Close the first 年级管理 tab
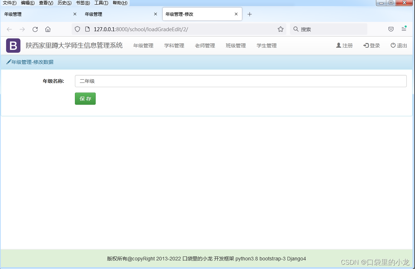 (x=75, y=14)
